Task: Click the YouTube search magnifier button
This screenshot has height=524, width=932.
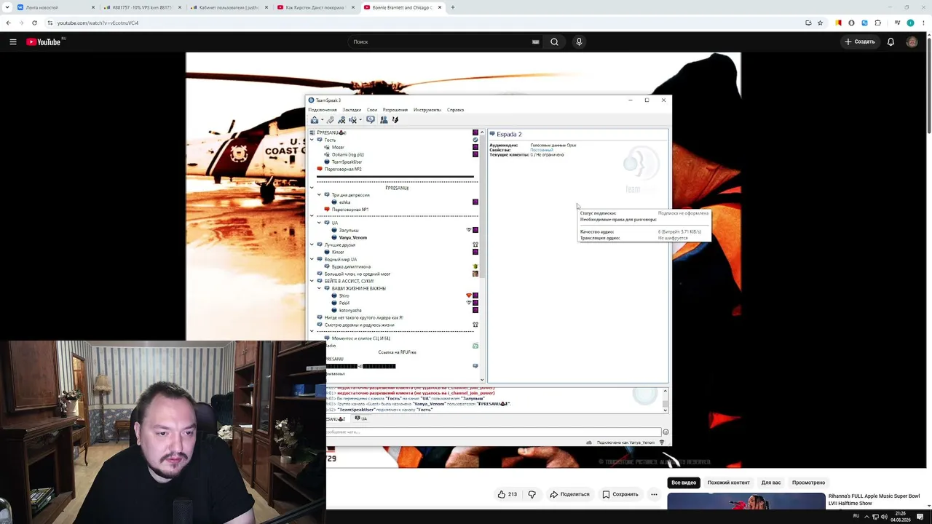Action: (554, 41)
